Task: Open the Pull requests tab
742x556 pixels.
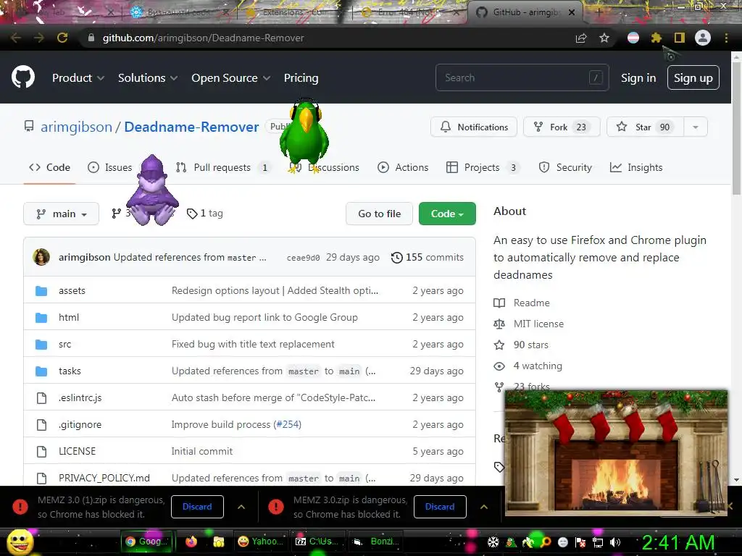Action: [223, 167]
